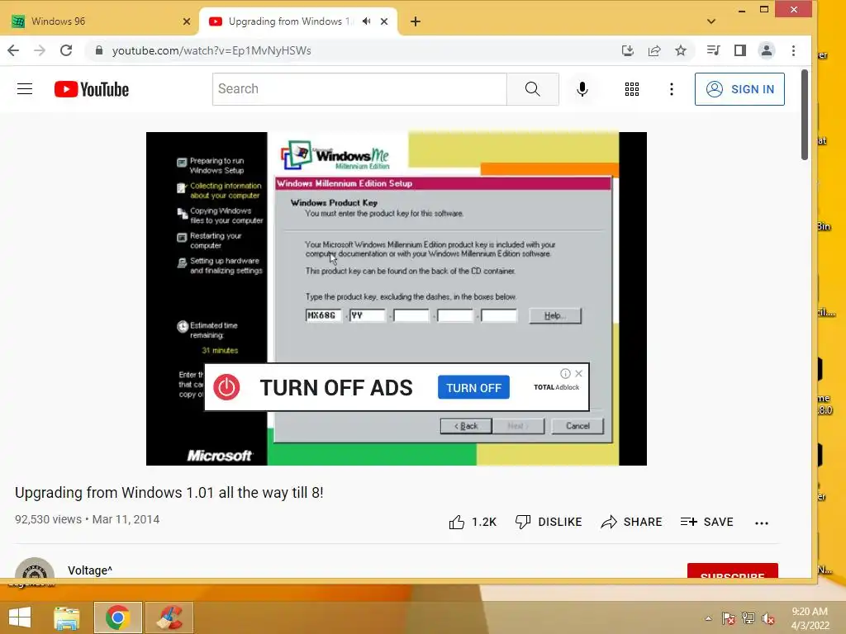846x634 pixels.
Task: Open the Windows Start button
Action: [x=20, y=617]
